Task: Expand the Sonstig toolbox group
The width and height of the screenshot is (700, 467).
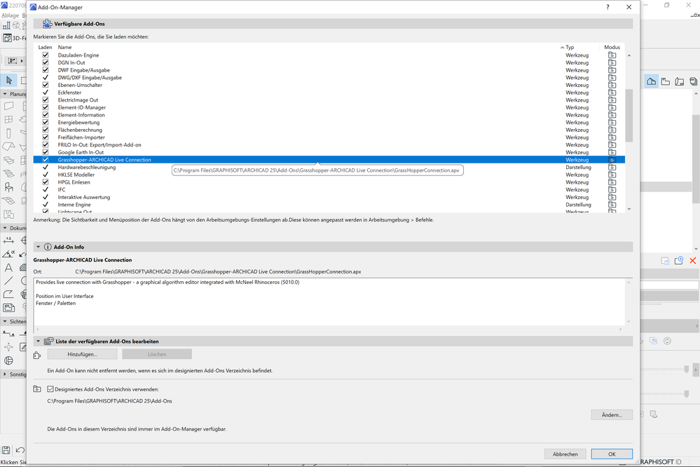Action: tap(5, 374)
